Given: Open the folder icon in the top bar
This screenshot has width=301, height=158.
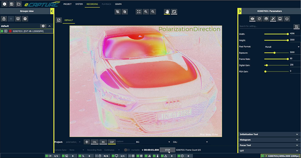Looking at the screenshot, I should coord(19,4).
